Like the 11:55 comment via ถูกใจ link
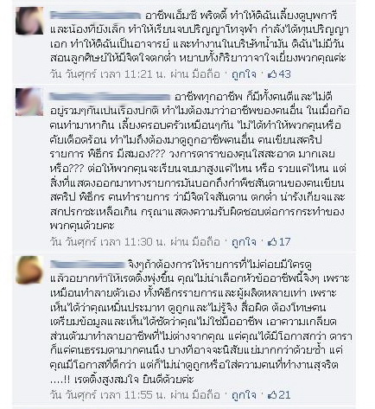Image resolution: width=375 pixels, height=409 pixels. [244, 394]
